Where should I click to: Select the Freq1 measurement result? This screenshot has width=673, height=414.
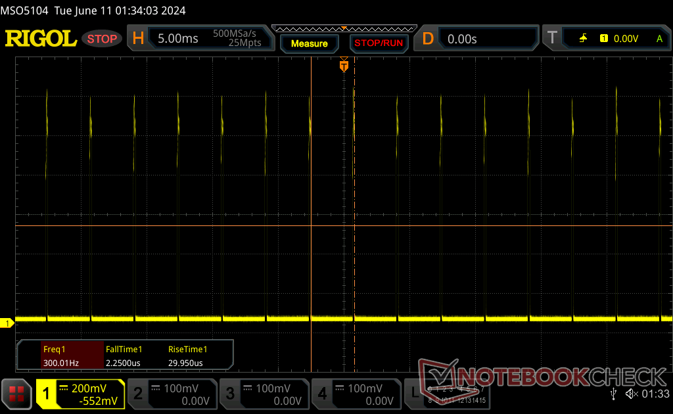coord(60,356)
